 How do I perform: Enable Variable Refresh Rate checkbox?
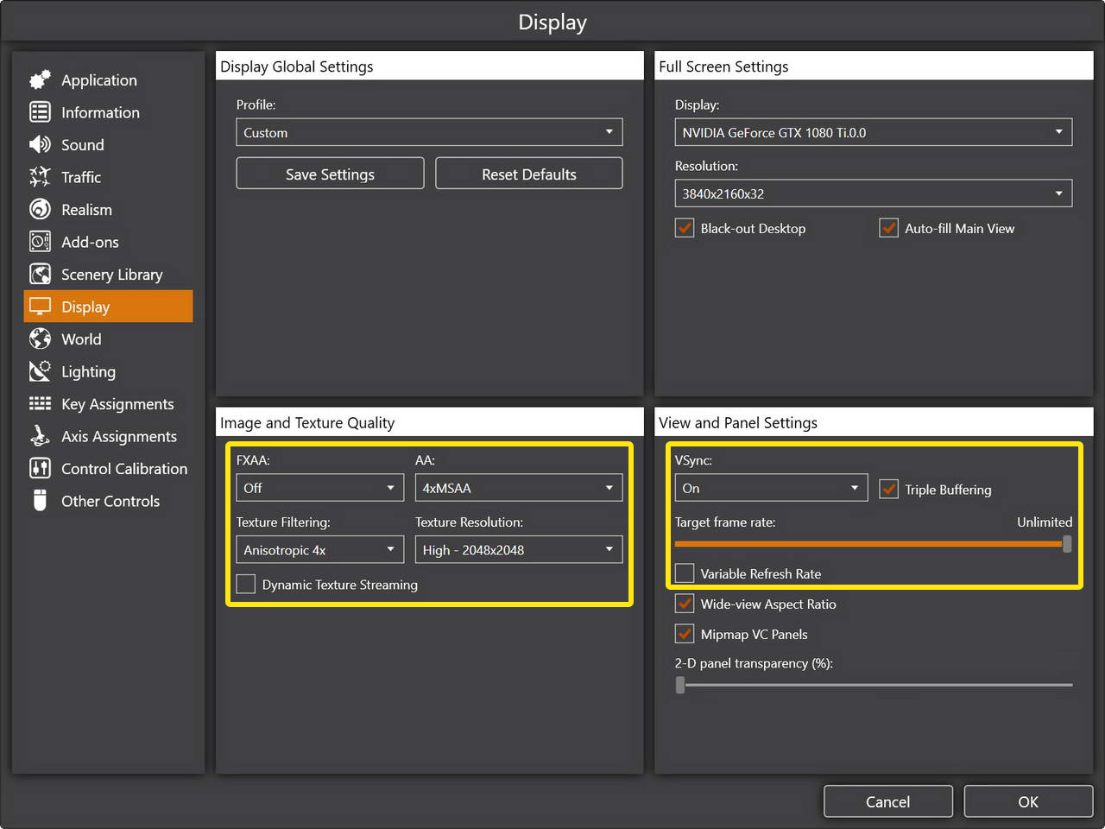pos(685,573)
